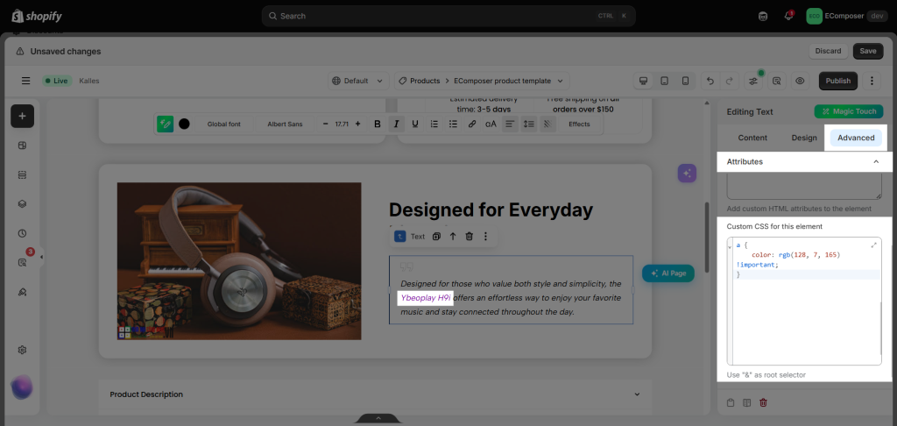Change text case with aA icon
This screenshot has height=426, width=897.
[491, 124]
